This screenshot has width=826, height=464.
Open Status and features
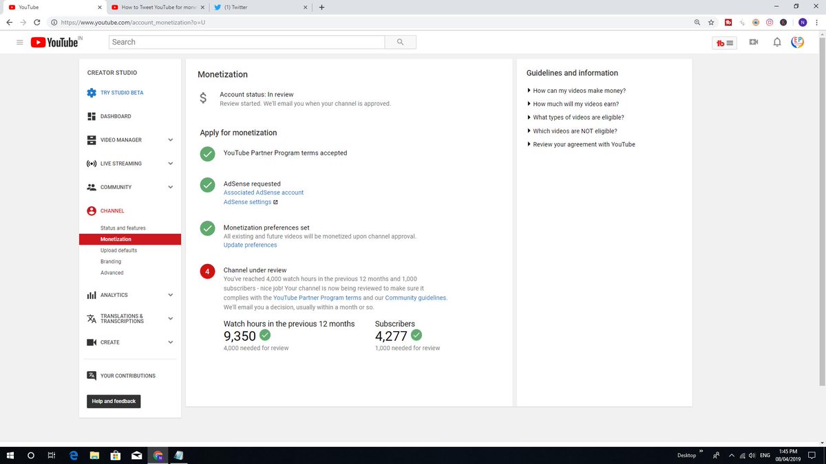(x=123, y=228)
